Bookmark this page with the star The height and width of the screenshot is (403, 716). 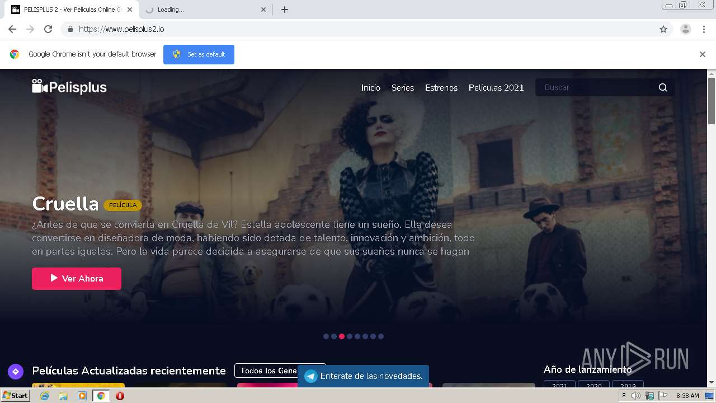point(663,29)
